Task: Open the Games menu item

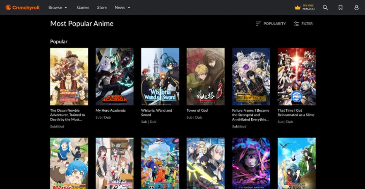Action: pyautogui.click(x=83, y=7)
